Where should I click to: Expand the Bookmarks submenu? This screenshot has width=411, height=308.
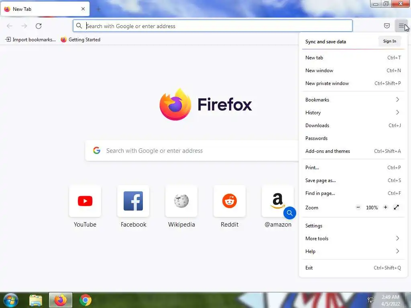[x=353, y=100]
